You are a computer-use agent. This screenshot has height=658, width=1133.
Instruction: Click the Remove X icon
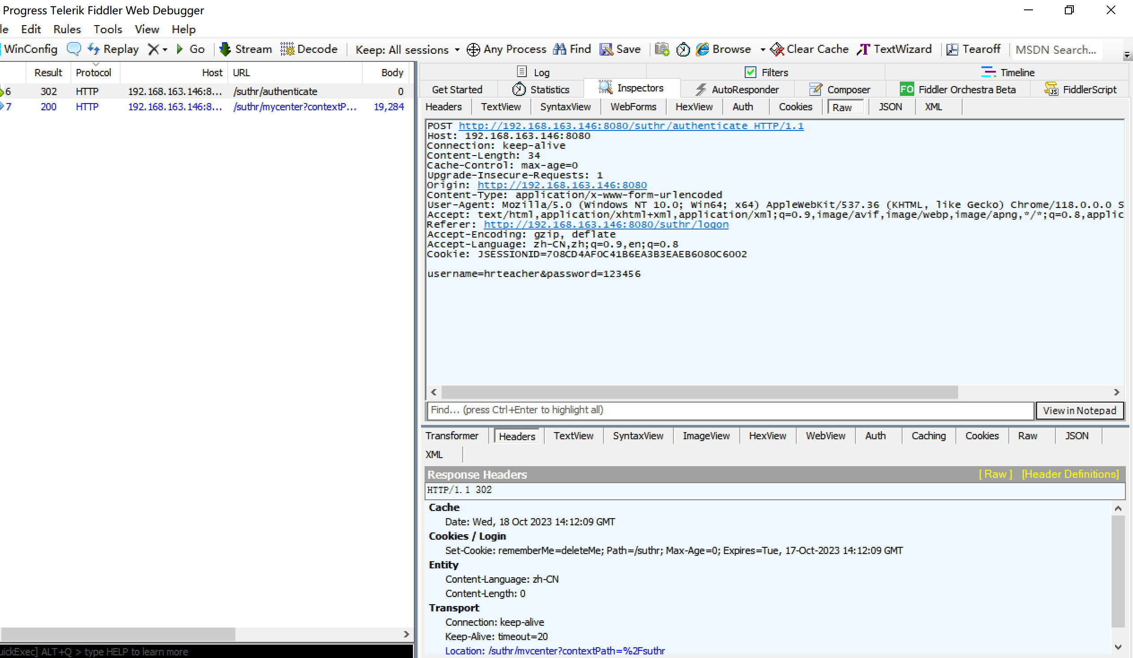[153, 49]
